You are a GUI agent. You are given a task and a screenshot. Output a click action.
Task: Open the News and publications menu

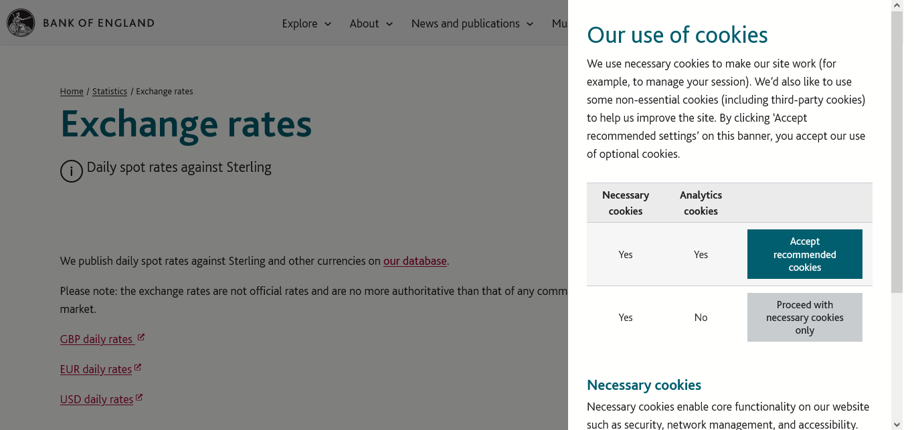click(x=465, y=23)
